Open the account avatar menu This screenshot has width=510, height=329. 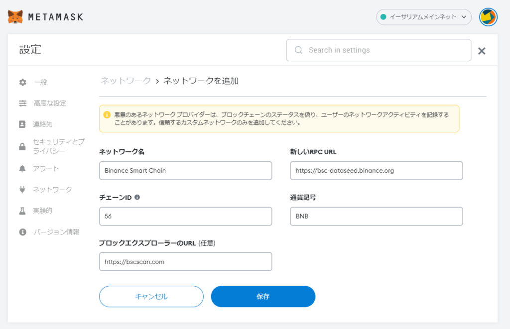tap(488, 17)
